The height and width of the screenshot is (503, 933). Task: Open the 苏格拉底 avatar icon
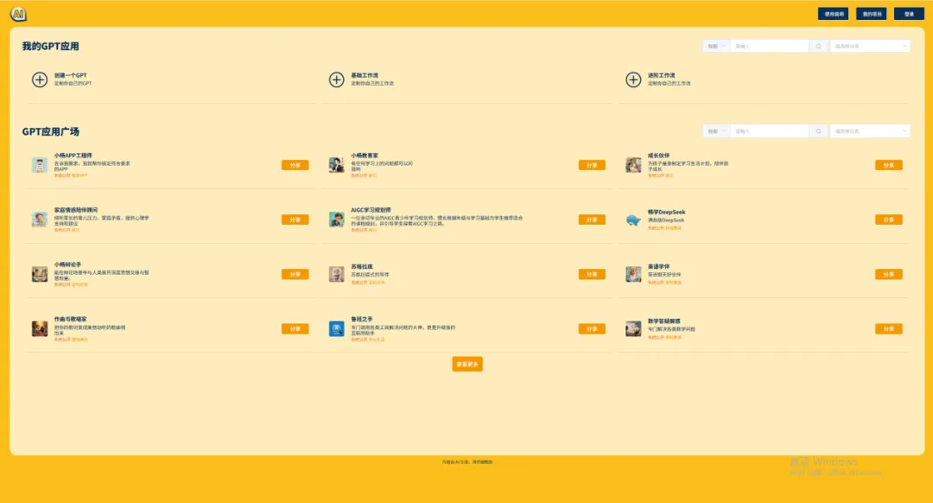(336, 275)
